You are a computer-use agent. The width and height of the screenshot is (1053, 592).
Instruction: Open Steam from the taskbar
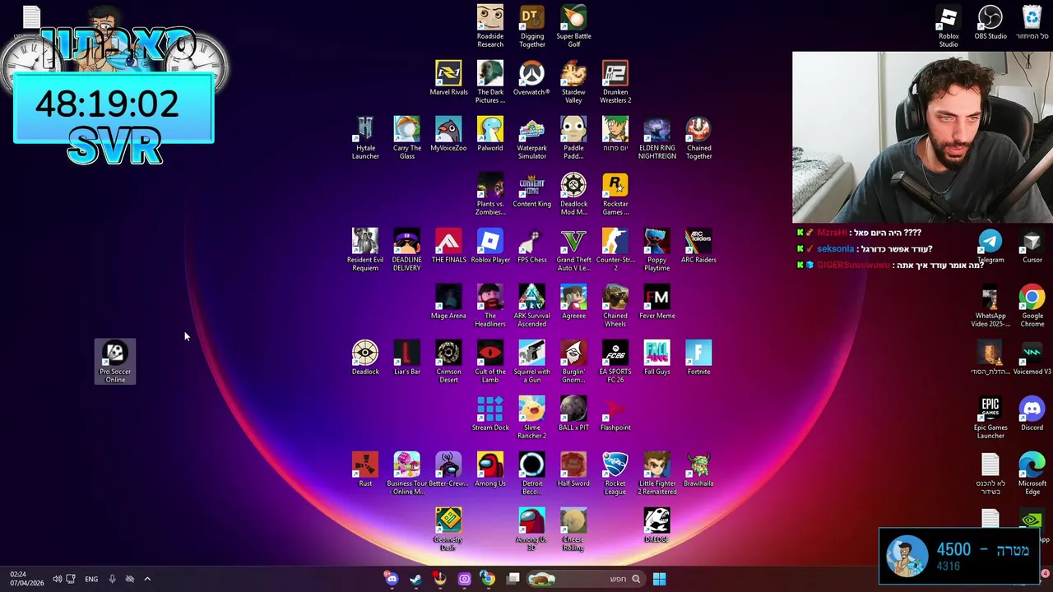415,579
